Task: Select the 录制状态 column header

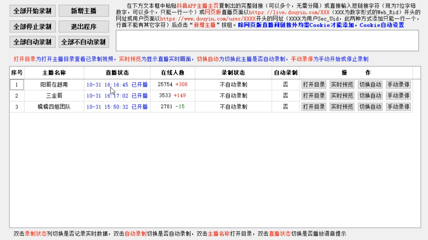Action: click(233, 73)
